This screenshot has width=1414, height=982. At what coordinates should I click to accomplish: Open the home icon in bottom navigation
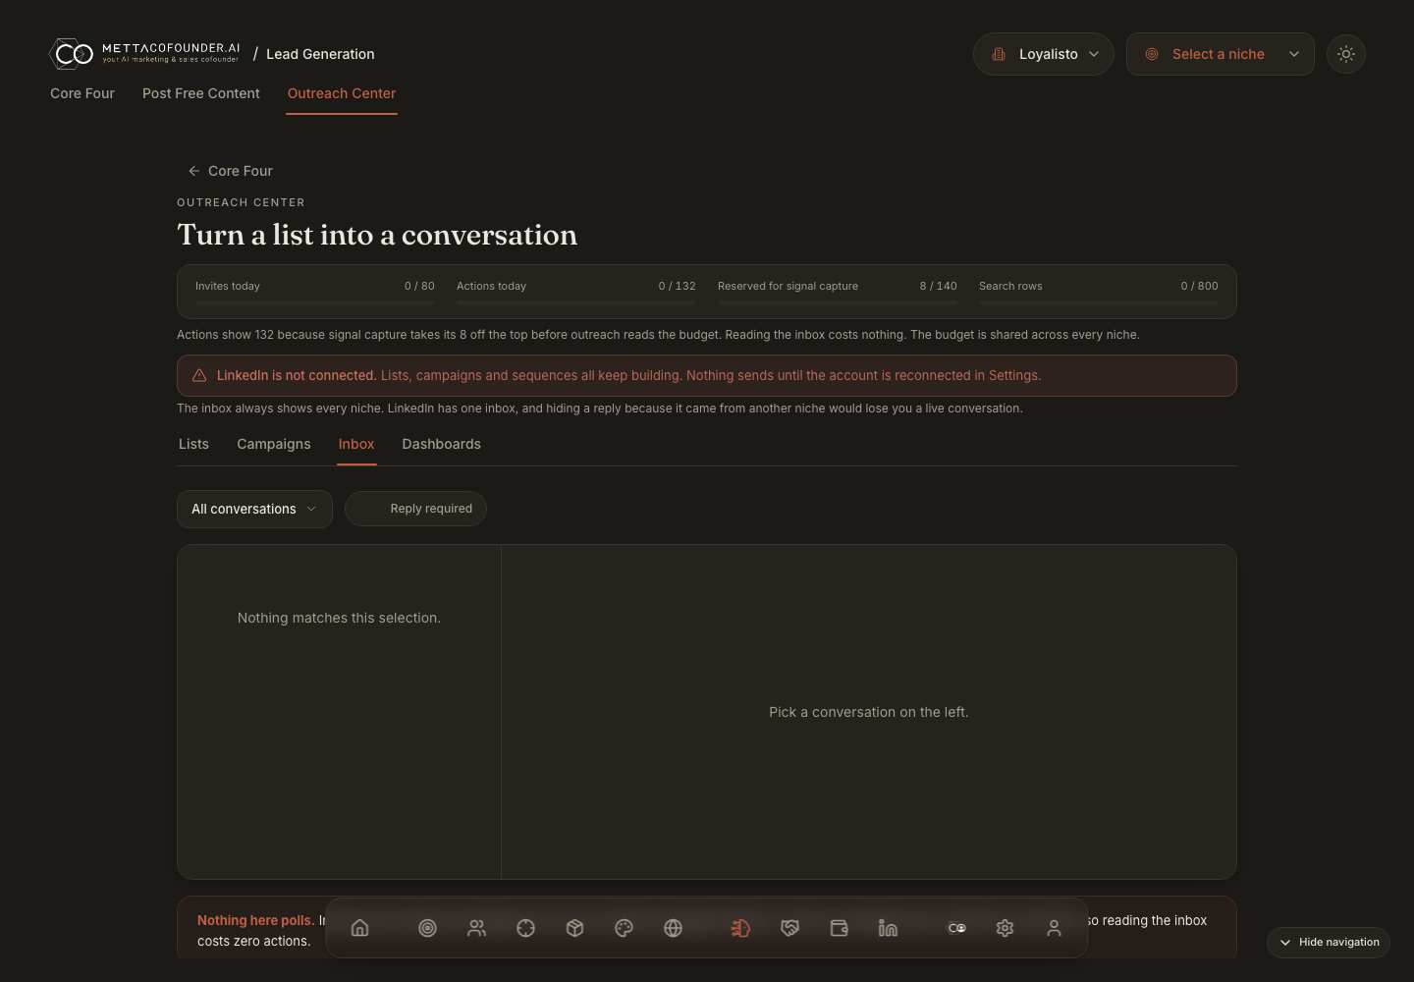click(x=359, y=928)
